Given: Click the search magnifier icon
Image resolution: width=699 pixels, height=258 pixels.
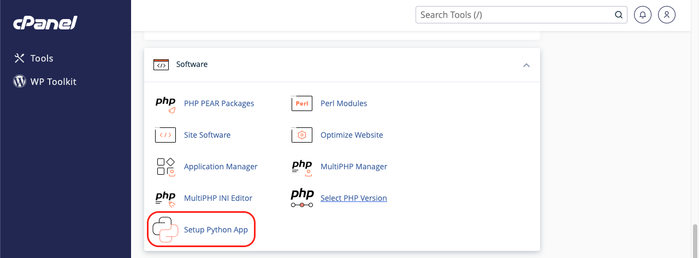Looking at the screenshot, I should pyautogui.click(x=619, y=15).
